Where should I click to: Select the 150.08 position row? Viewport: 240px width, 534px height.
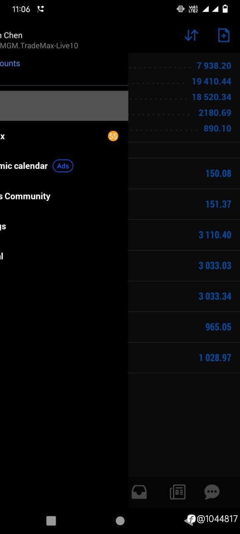[x=184, y=174]
